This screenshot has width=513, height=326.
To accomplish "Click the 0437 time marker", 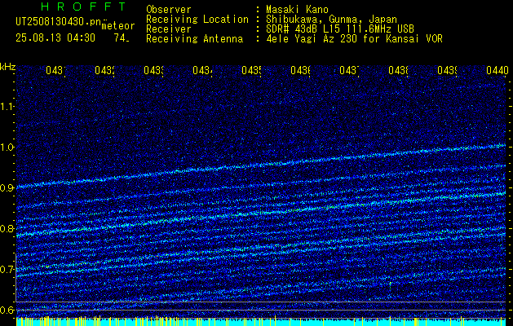I will click(349, 70).
